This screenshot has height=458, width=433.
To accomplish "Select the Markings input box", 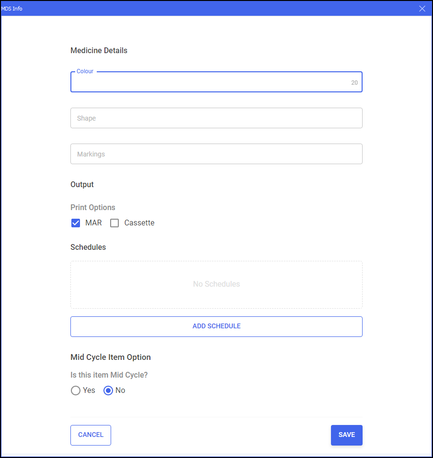I will click(216, 154).
